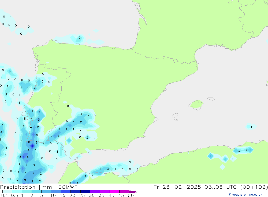Click the '25' legend scale label
This screenshot has width=268, height=197.
[82, 195]
